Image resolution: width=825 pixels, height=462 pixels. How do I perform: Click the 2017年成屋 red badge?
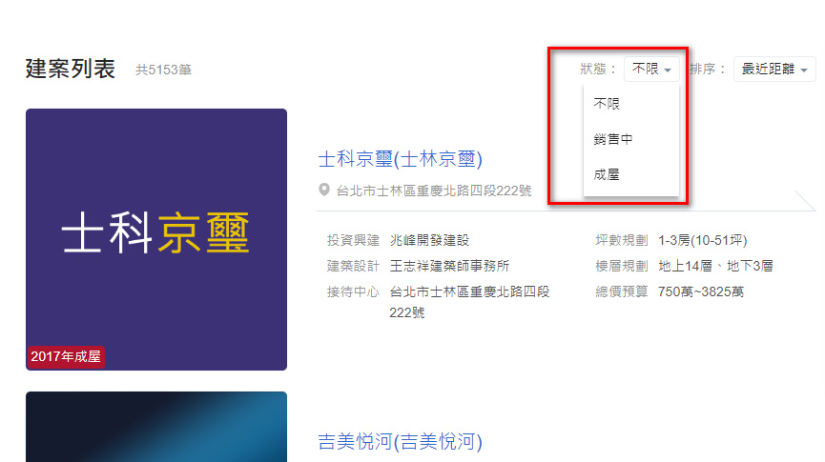[66, 357]
